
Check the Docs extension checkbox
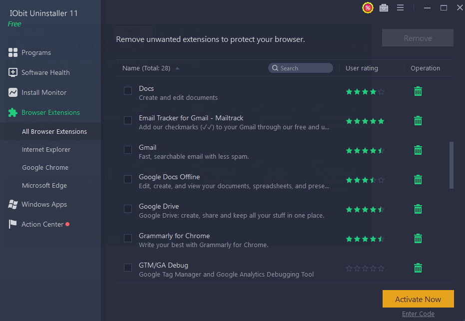[x=128, y=91]
